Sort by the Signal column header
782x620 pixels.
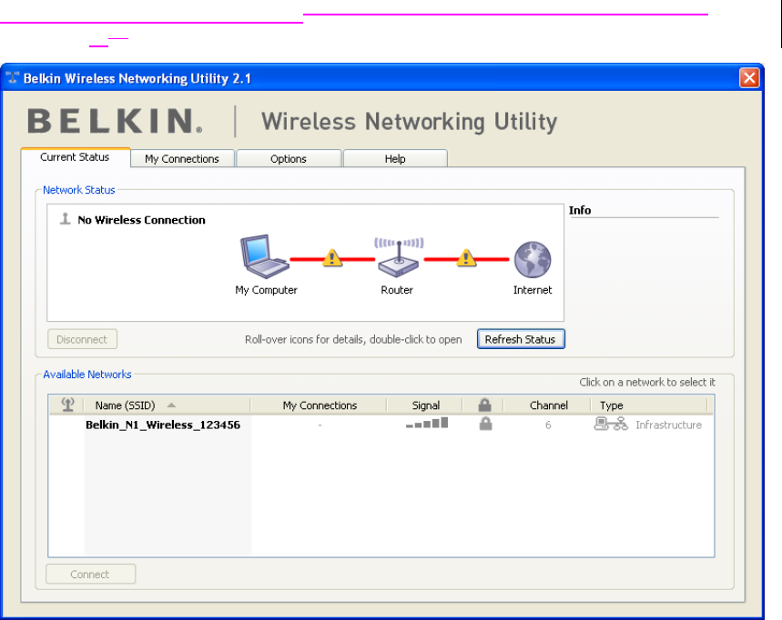[425, 405]
